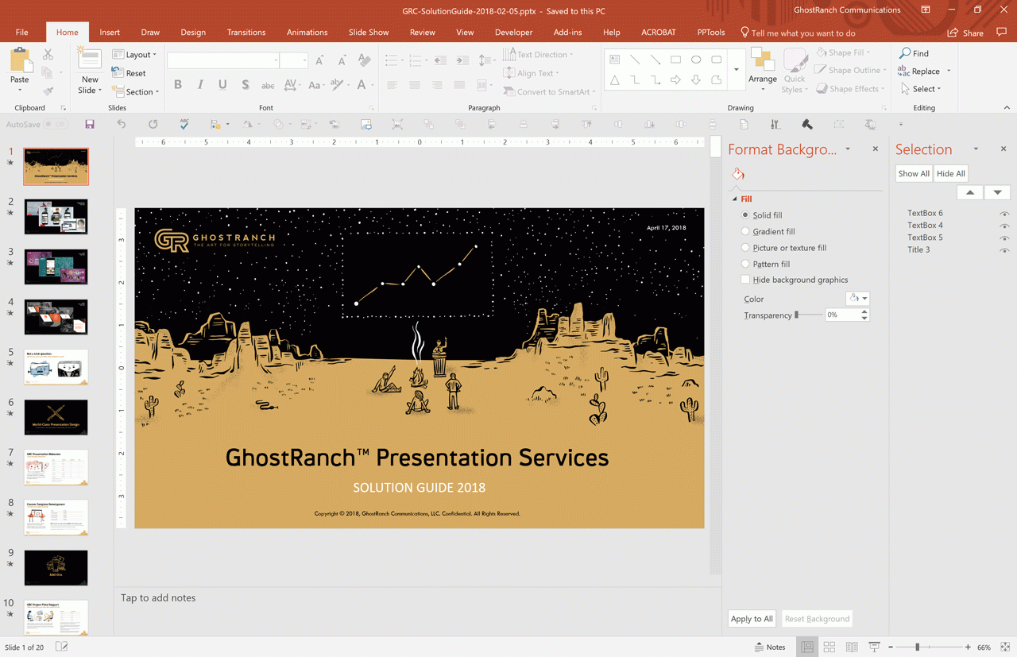Click the Bold formatting icon
Screen dimensions: 1017x657
coord(177,84)
